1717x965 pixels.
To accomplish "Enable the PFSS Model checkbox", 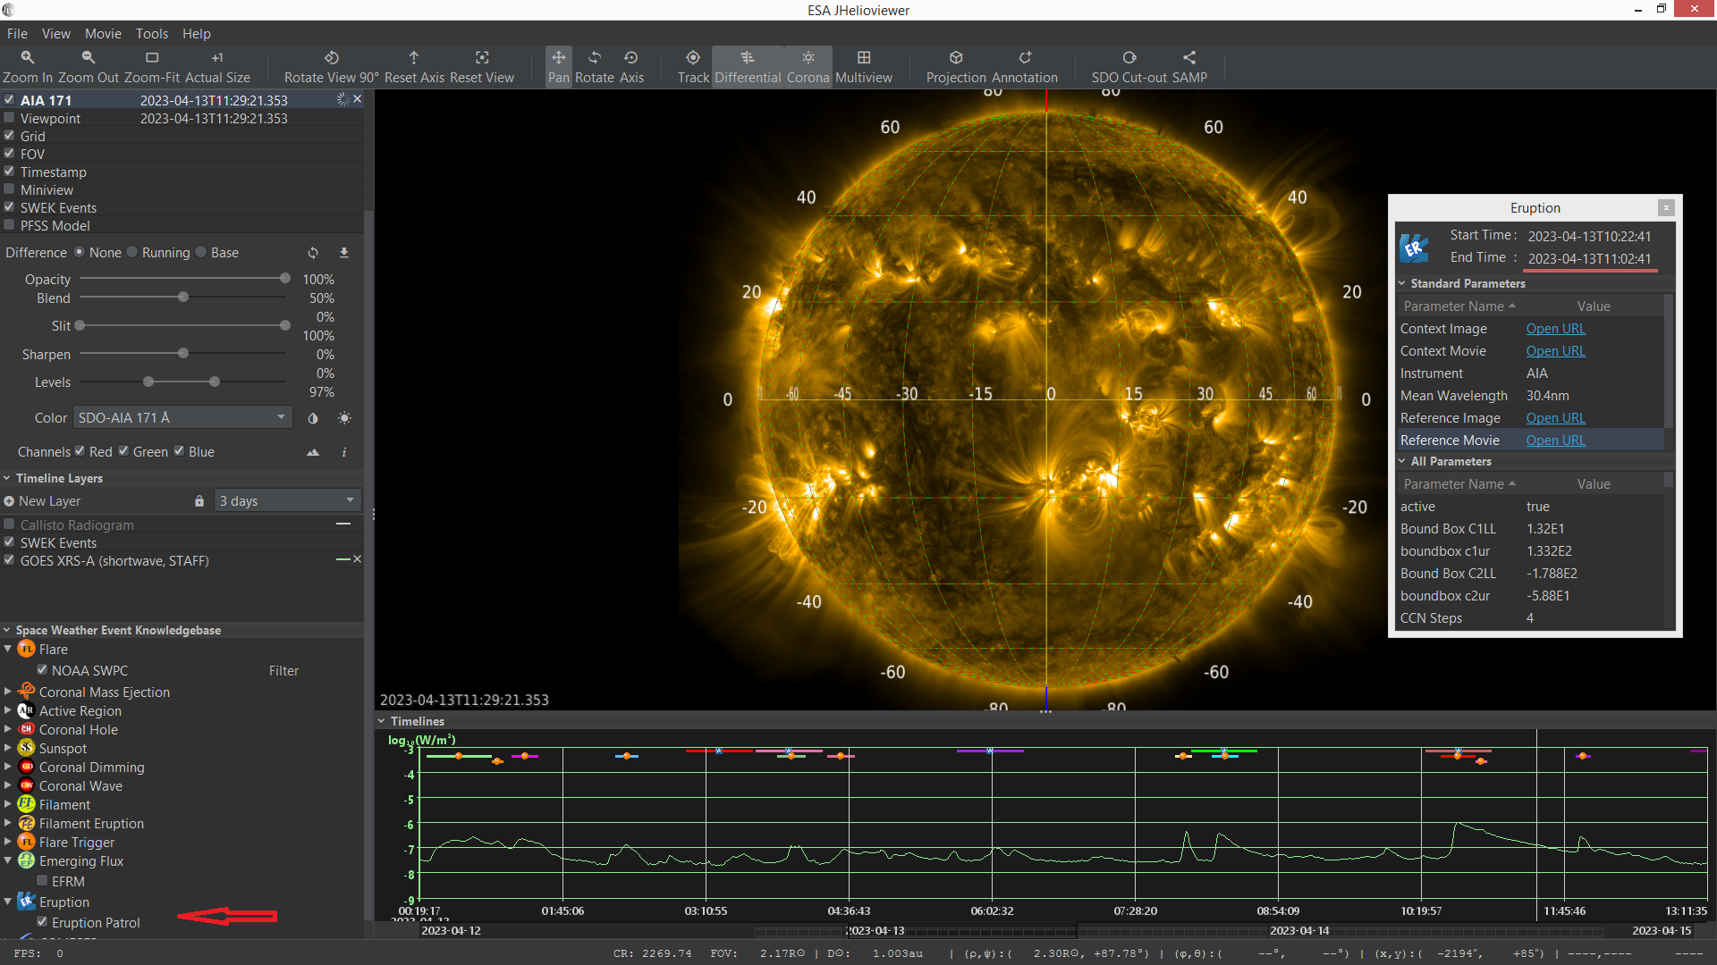I will 9,225.
